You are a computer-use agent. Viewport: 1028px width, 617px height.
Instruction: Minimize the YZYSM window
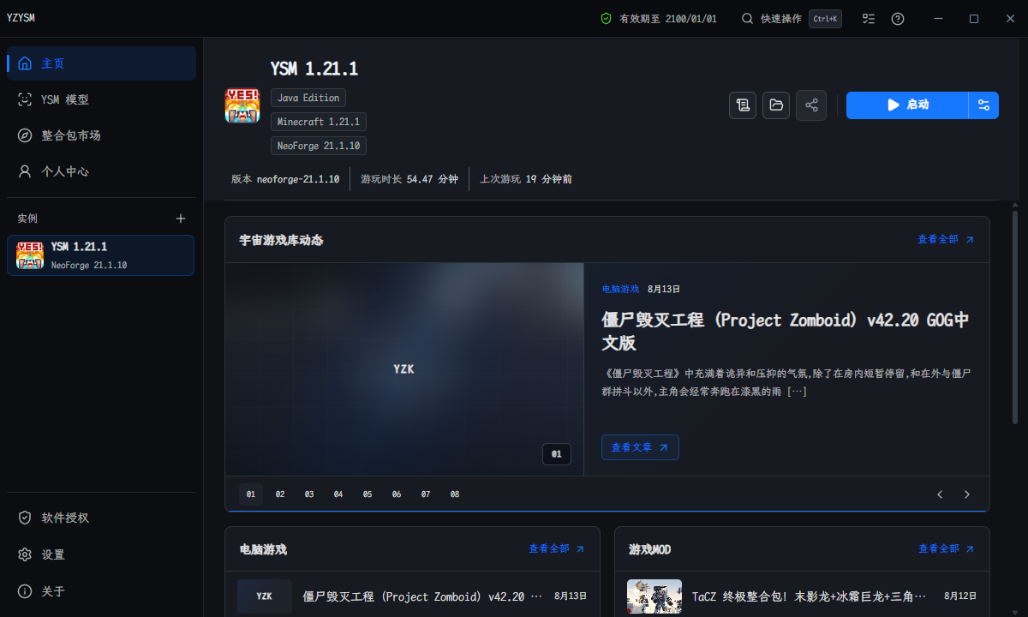point(940,18)
